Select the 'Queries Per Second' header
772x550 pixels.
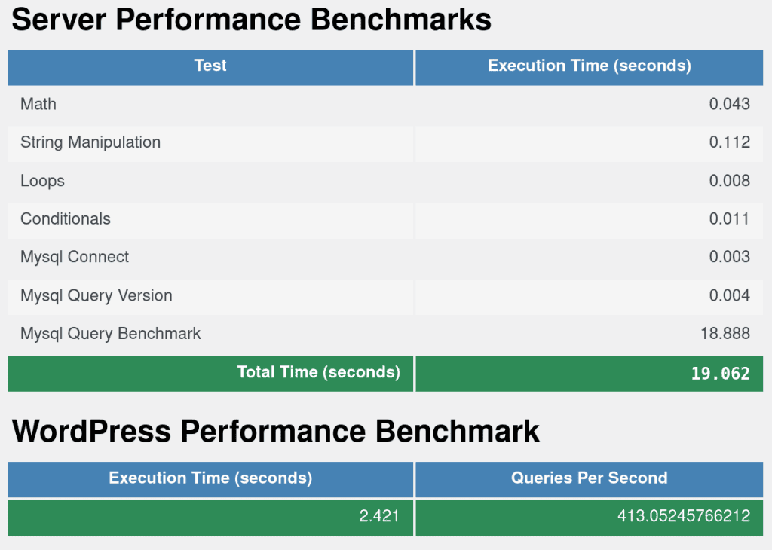click(590, 478)
